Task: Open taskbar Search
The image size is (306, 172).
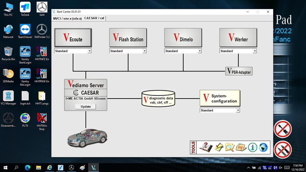Action: 16,167
